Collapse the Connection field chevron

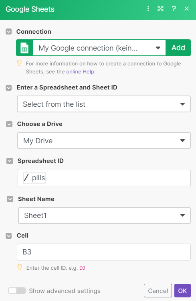click(9, 31)
